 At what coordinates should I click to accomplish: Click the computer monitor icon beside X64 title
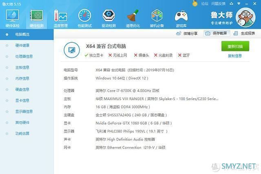coord(72,50)
